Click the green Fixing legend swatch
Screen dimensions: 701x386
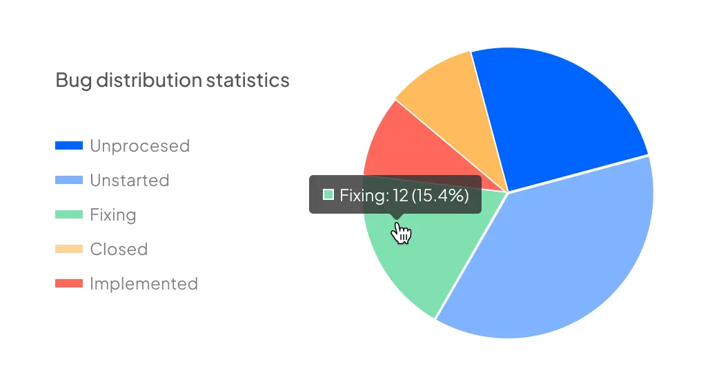[69, 215]
